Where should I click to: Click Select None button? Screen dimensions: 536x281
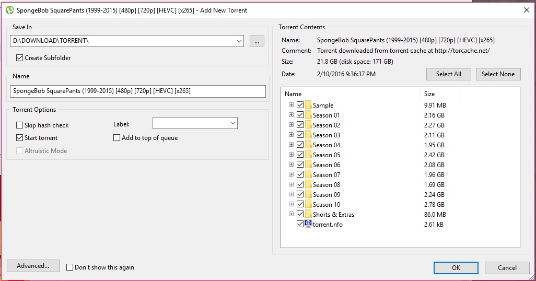pos(498,74)
